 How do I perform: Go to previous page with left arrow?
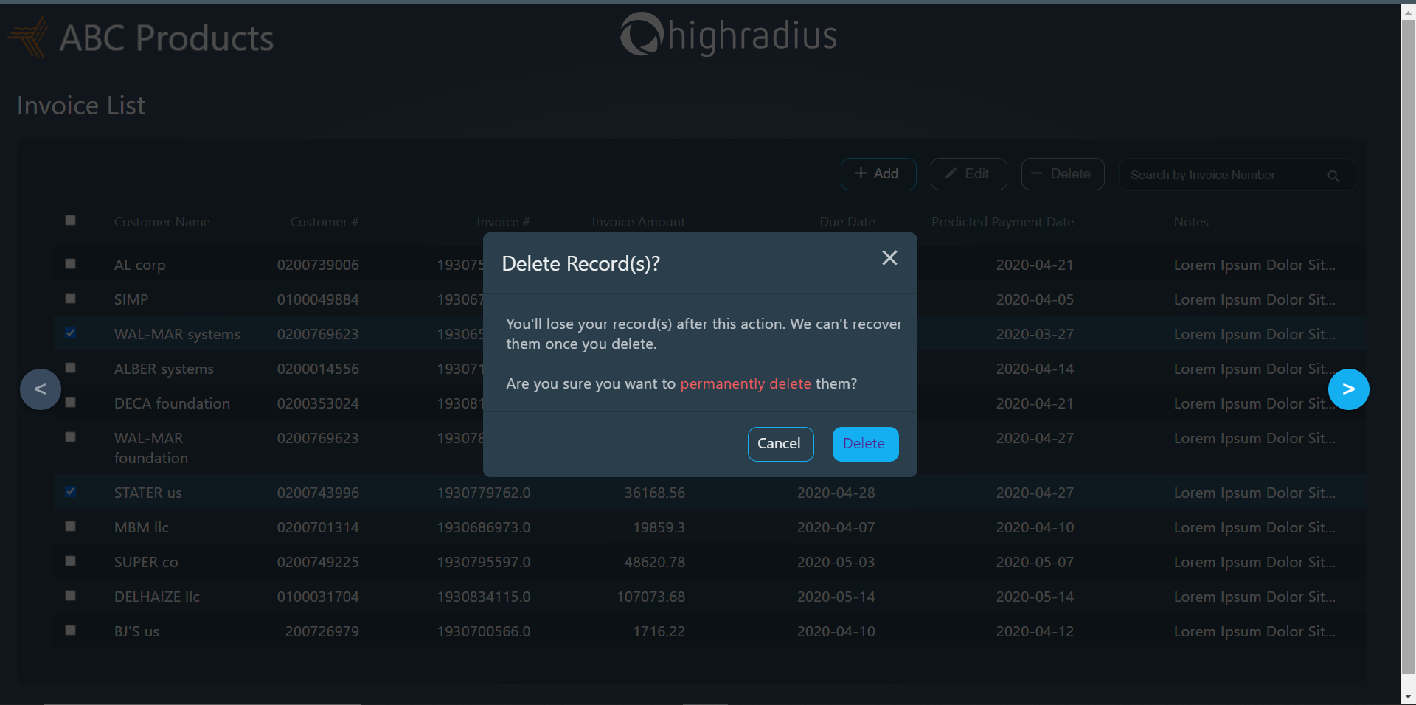(41, 389)
